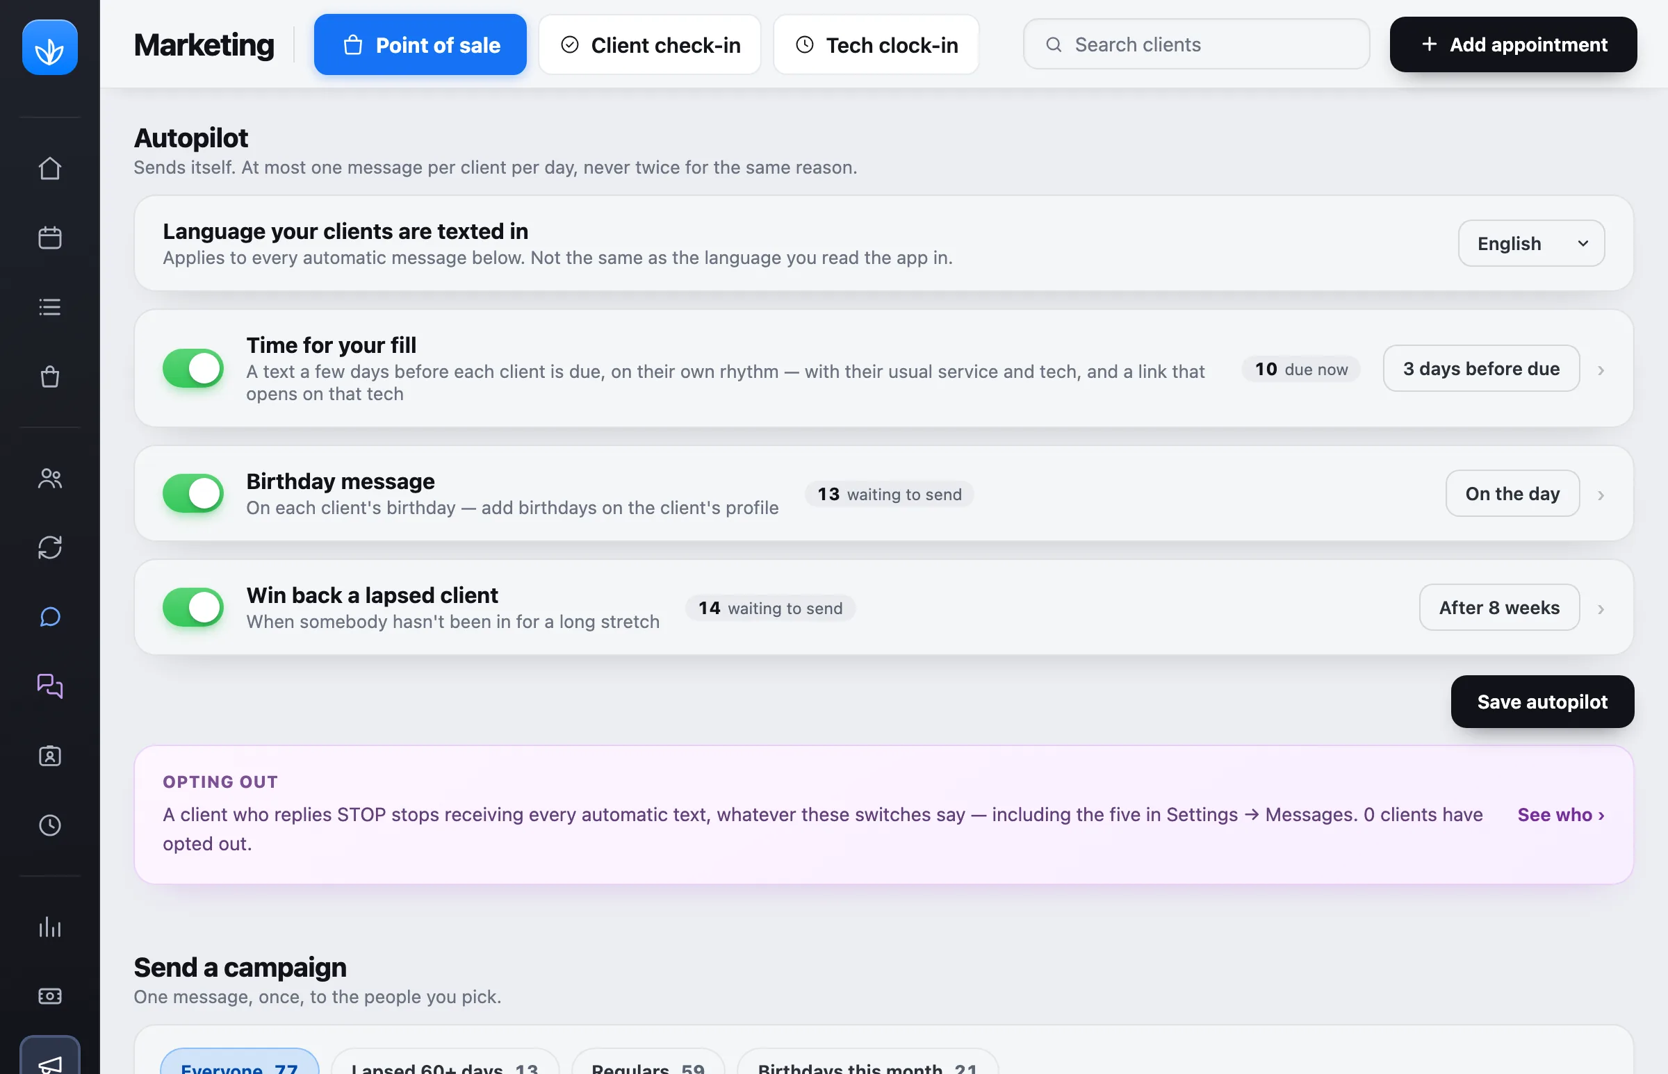Viewport: 1668px width, 1074px height.
Task: Toggle off Win back a lapsed client
Action: click(193, 607)
